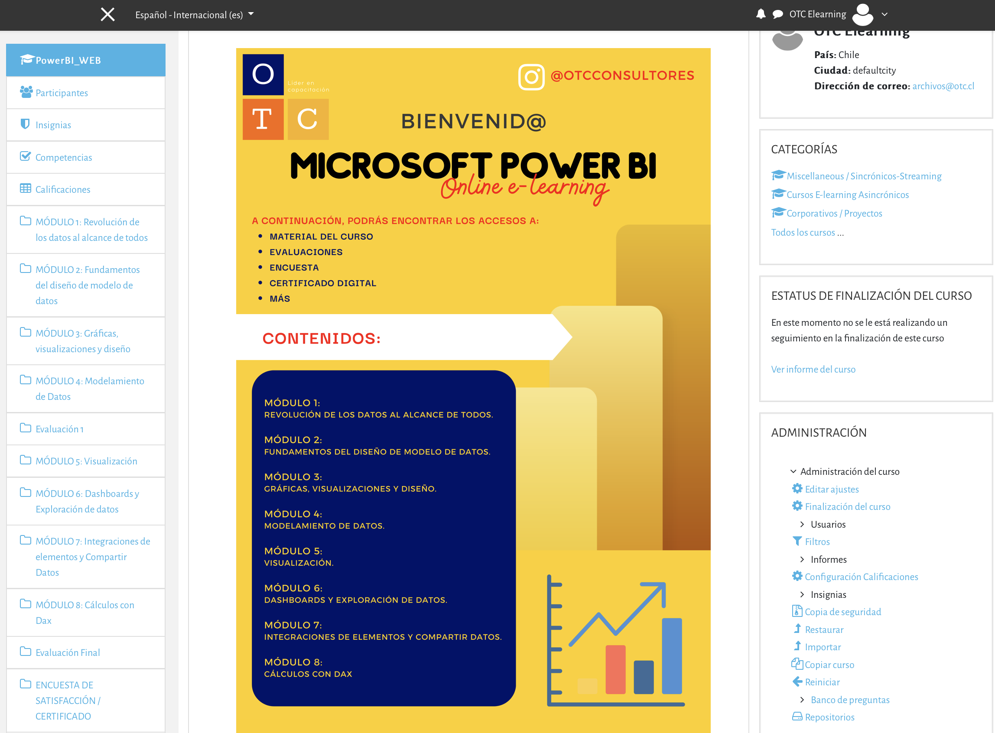
Task: Click the course welcome banner image
Action: tap(473, 390)
